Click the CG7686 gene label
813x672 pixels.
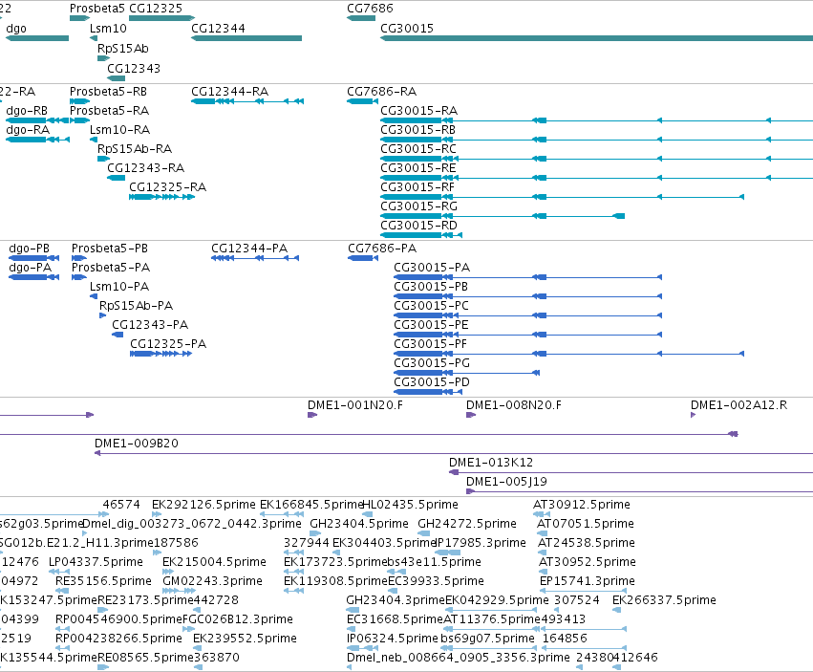[x=370, y=9]
